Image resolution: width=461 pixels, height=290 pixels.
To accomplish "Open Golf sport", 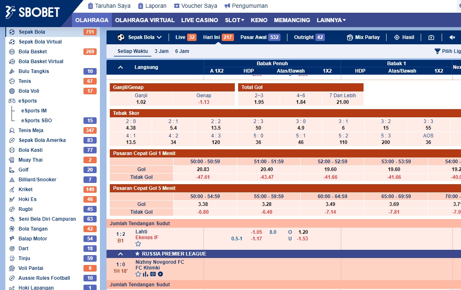I will tap(53, 169).
